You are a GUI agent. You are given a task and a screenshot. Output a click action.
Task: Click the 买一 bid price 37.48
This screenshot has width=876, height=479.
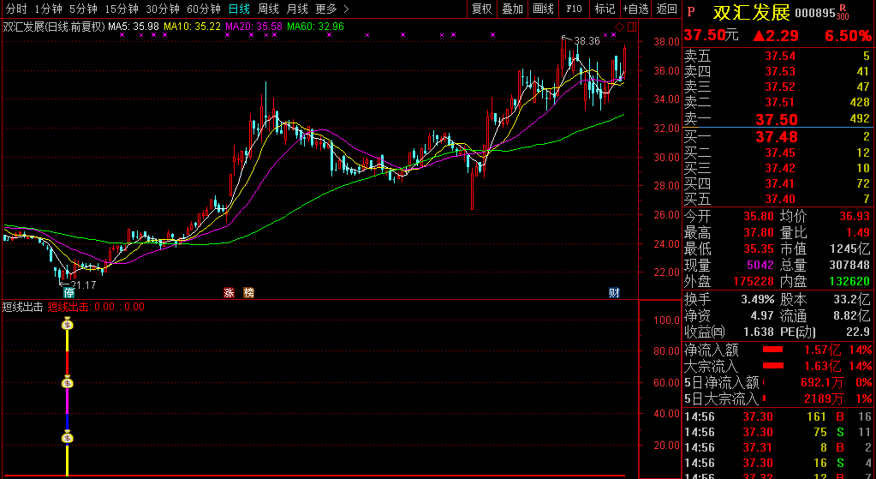pos(777,137)
